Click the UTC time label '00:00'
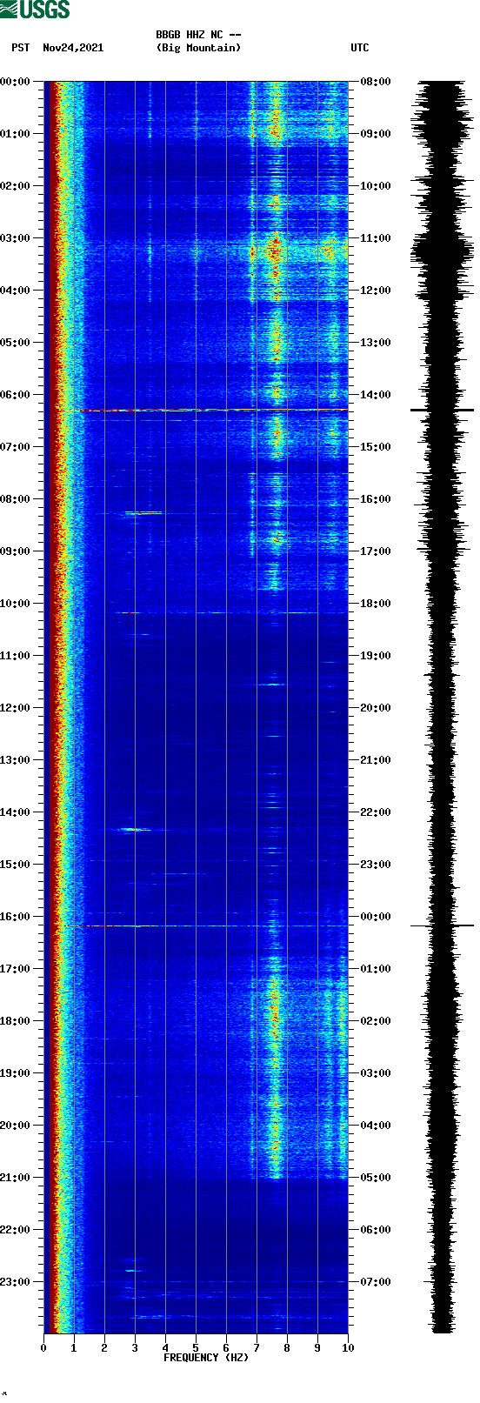The image size is (480, 1403). 375,917
